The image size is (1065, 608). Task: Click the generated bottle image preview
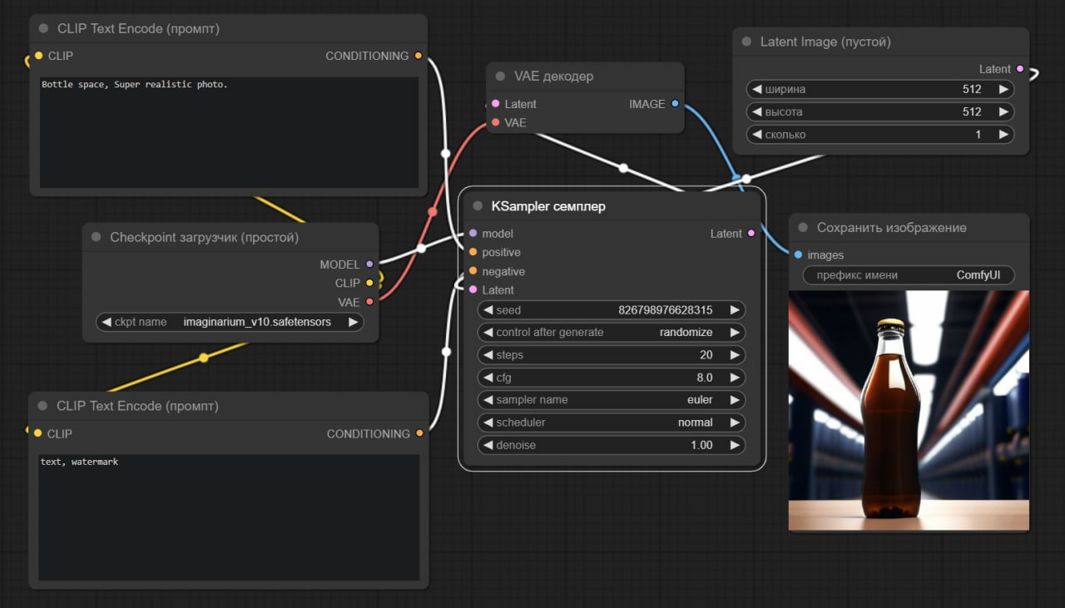pyautogui.click(x=909, y=411)
